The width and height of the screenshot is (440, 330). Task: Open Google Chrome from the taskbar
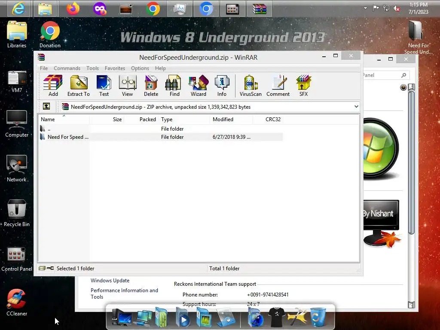153,9
